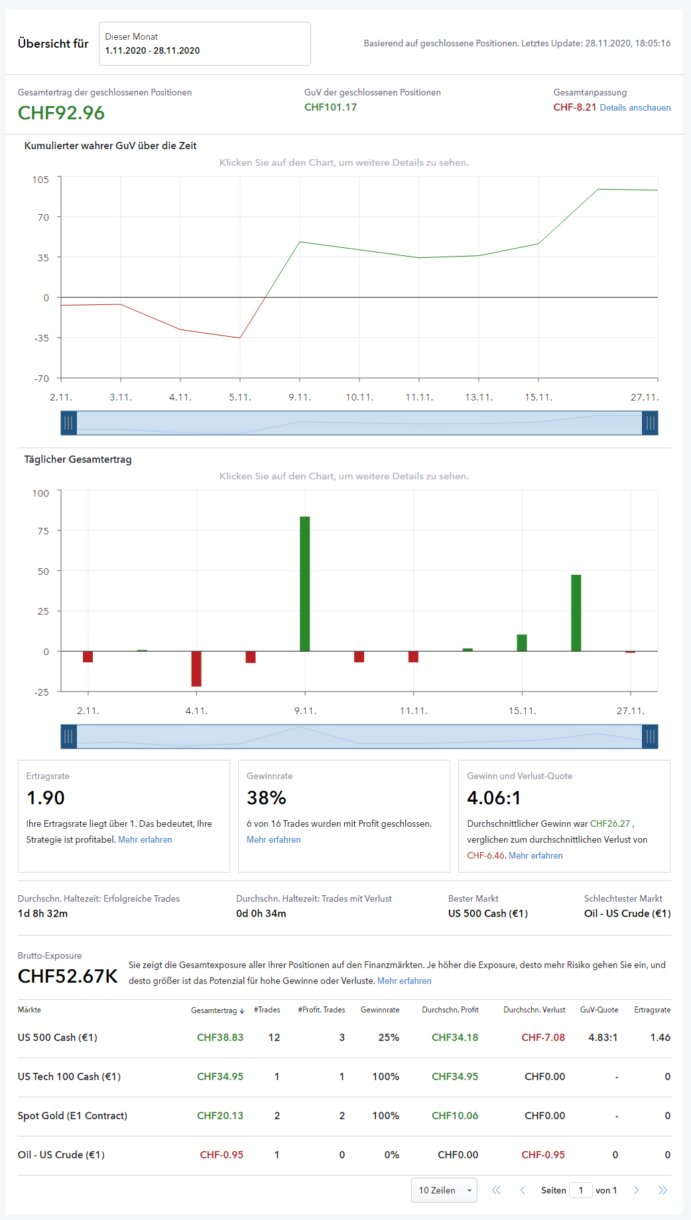Click Mehr erfahren under Gewinnrate

273,839
